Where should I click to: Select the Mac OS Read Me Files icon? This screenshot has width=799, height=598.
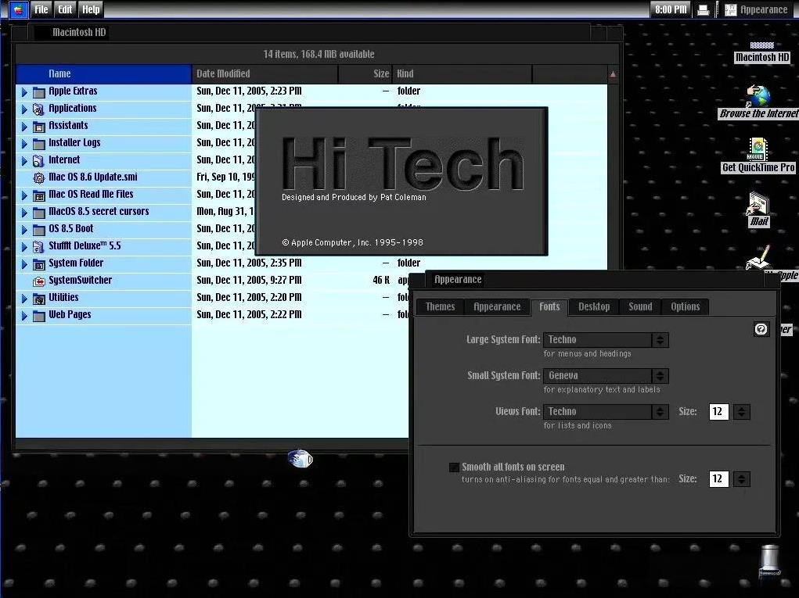tap(38, 195)
